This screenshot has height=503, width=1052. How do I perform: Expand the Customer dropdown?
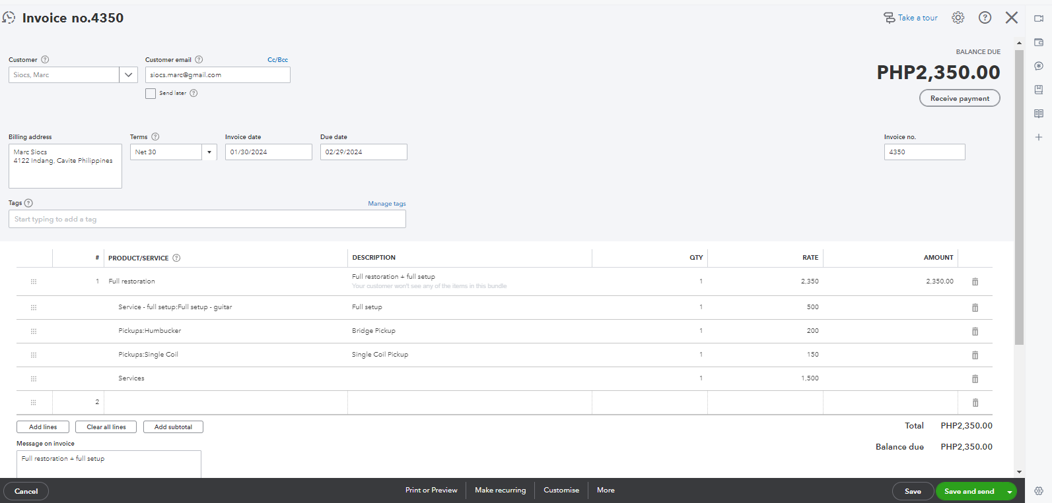(x=128, y=75)
